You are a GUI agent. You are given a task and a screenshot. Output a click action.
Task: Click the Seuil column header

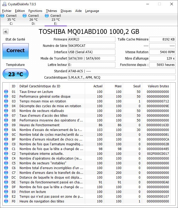137,86
